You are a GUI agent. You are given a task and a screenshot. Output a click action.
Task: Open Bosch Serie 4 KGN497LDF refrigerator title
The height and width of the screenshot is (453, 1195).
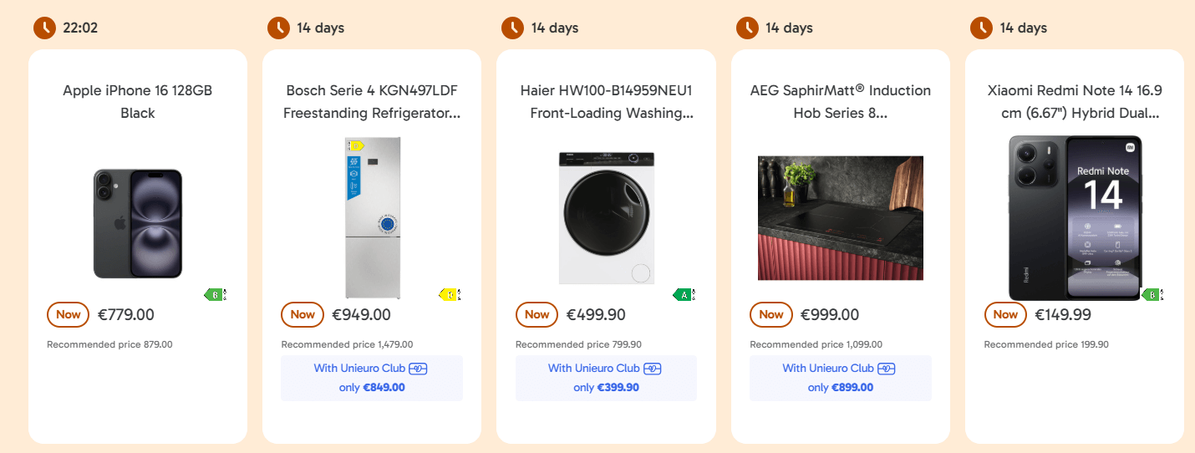372,102
